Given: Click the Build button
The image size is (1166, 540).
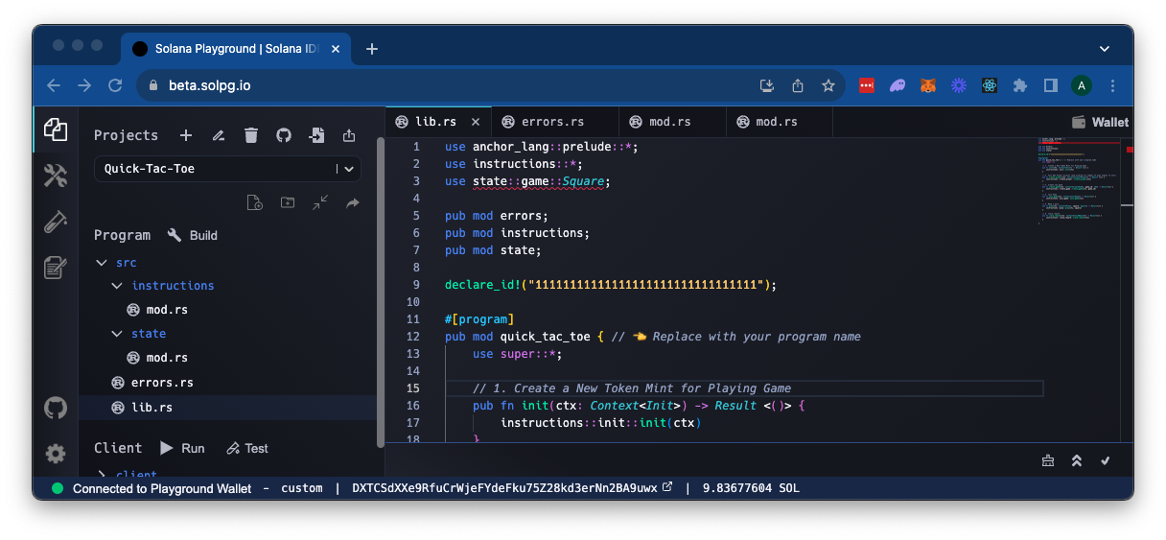Looking at the screenshot, I should coord(193,235).
